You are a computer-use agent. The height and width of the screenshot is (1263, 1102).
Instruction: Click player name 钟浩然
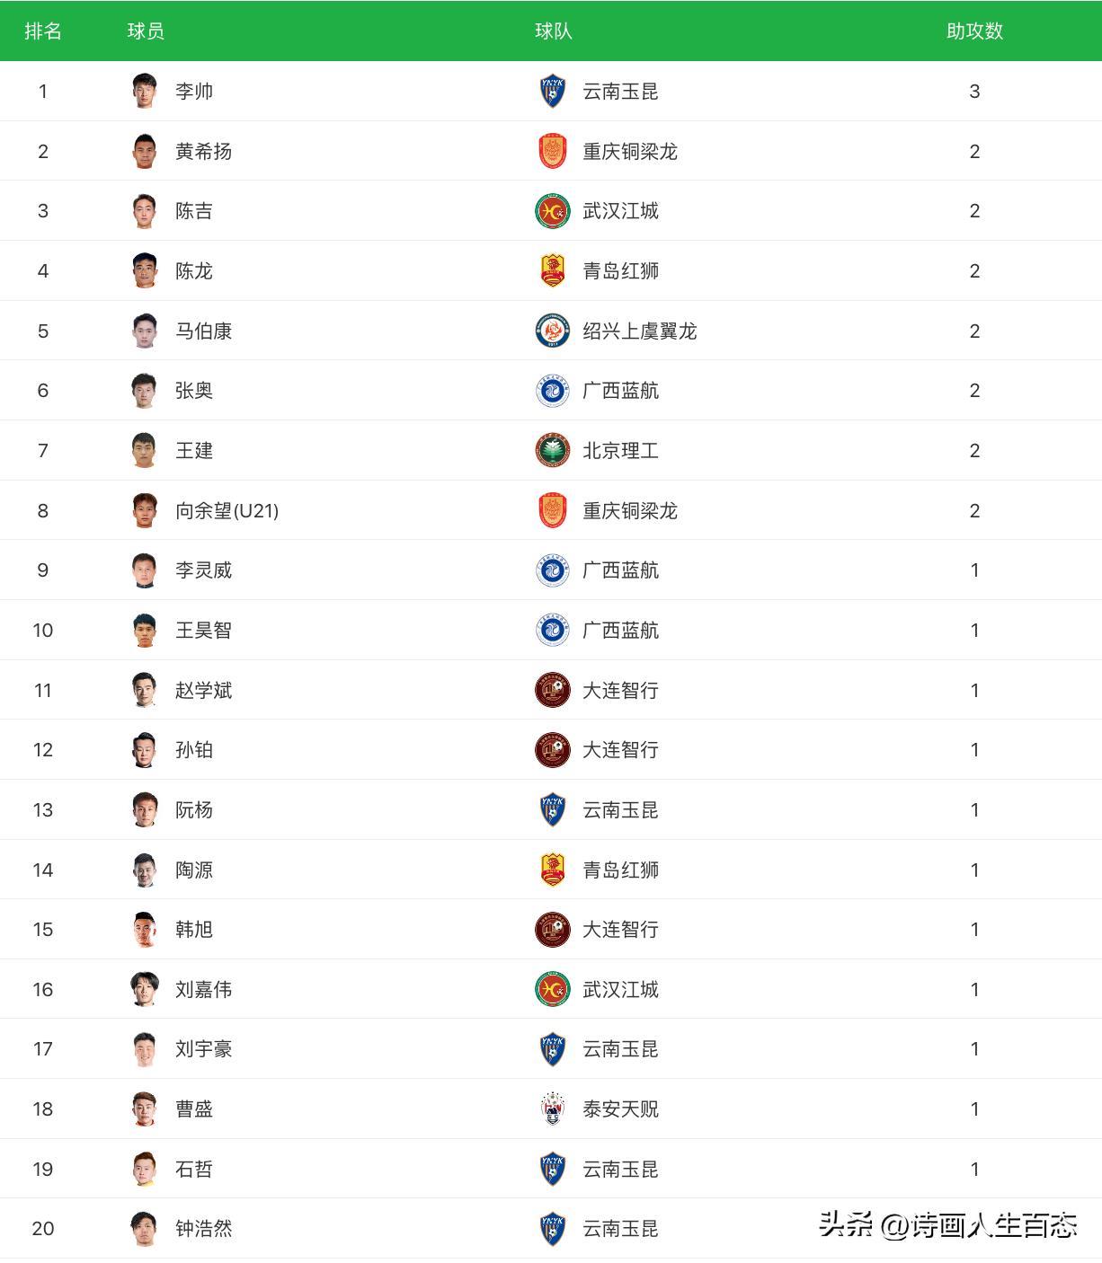coord(203,1228)
